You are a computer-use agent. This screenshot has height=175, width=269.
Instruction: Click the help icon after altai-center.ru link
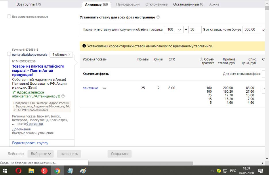(x=63, y=96)
